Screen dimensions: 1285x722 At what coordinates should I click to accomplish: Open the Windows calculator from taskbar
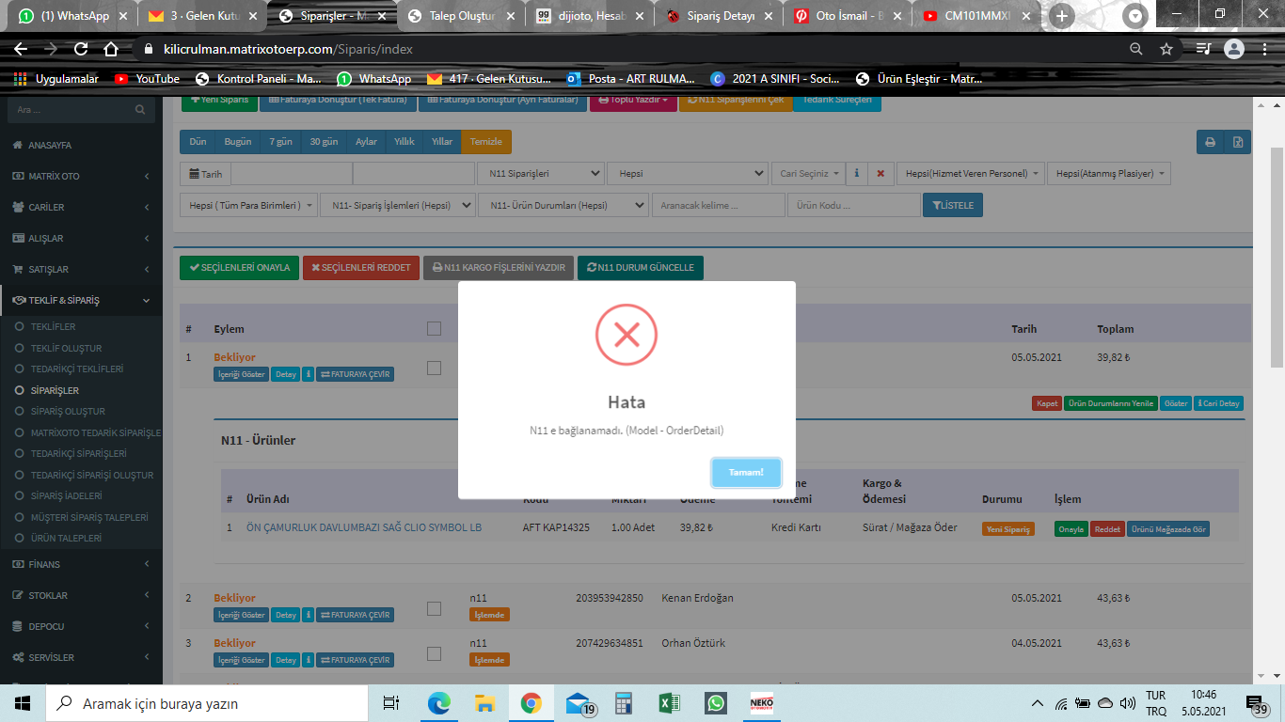point(623,703)
